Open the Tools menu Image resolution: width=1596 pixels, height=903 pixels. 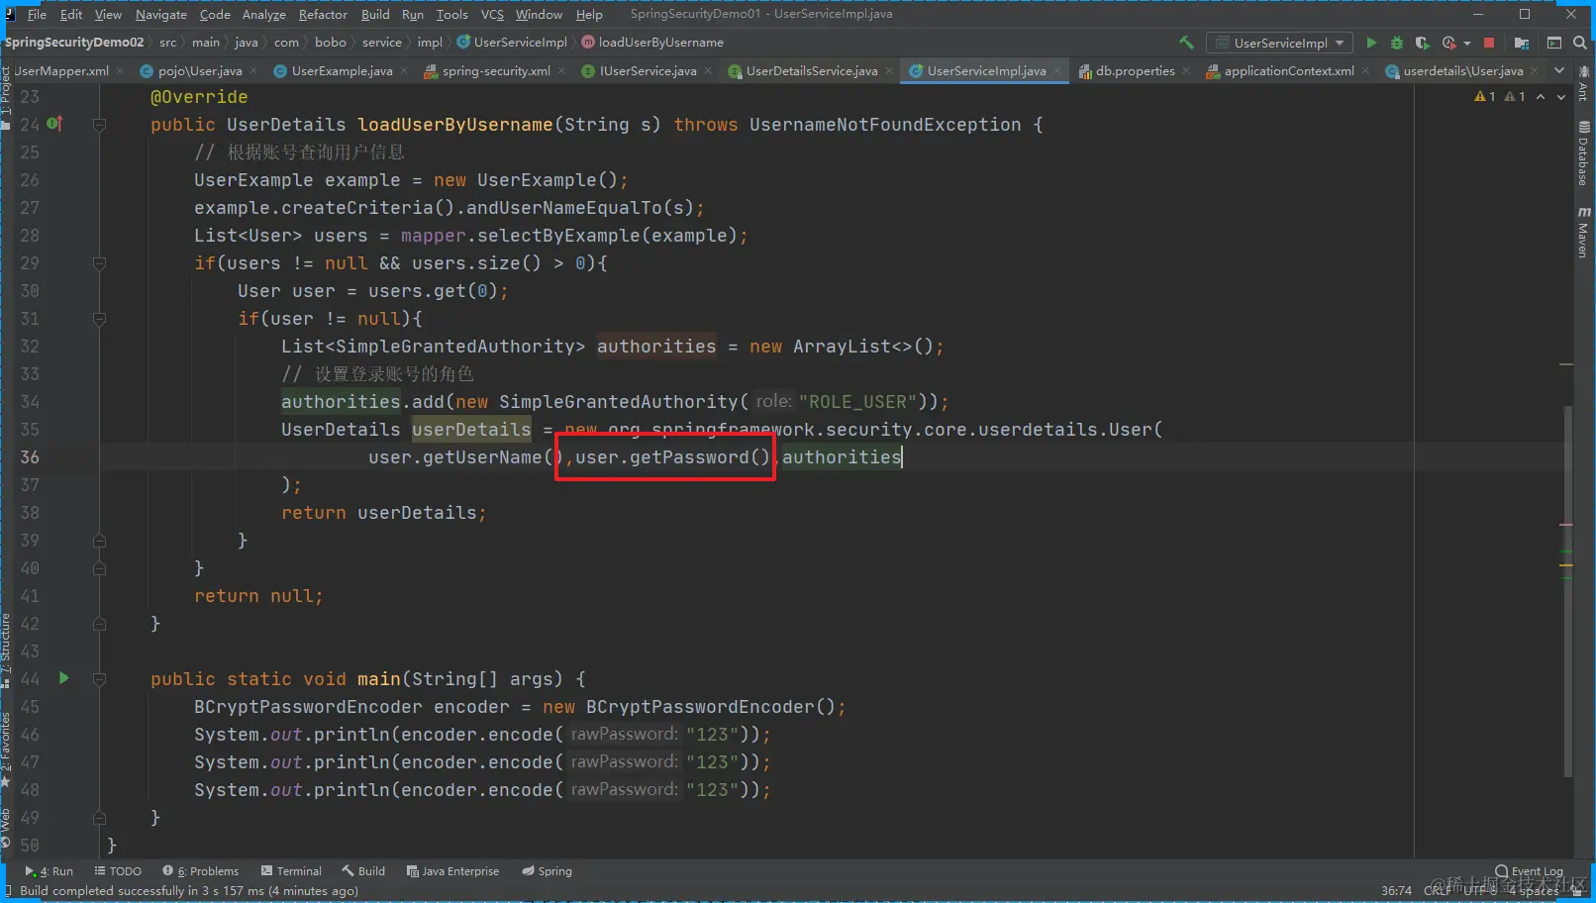tap(451, 14)
